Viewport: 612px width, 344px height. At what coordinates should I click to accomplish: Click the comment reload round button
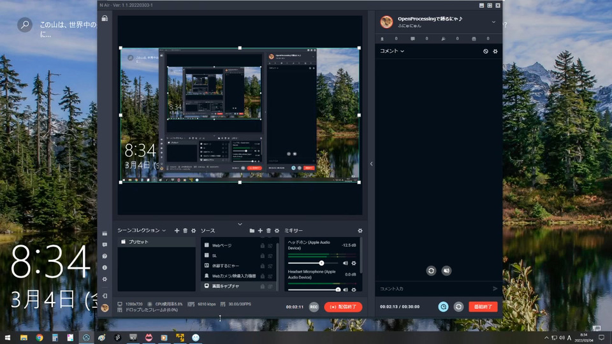pos(431,270)
